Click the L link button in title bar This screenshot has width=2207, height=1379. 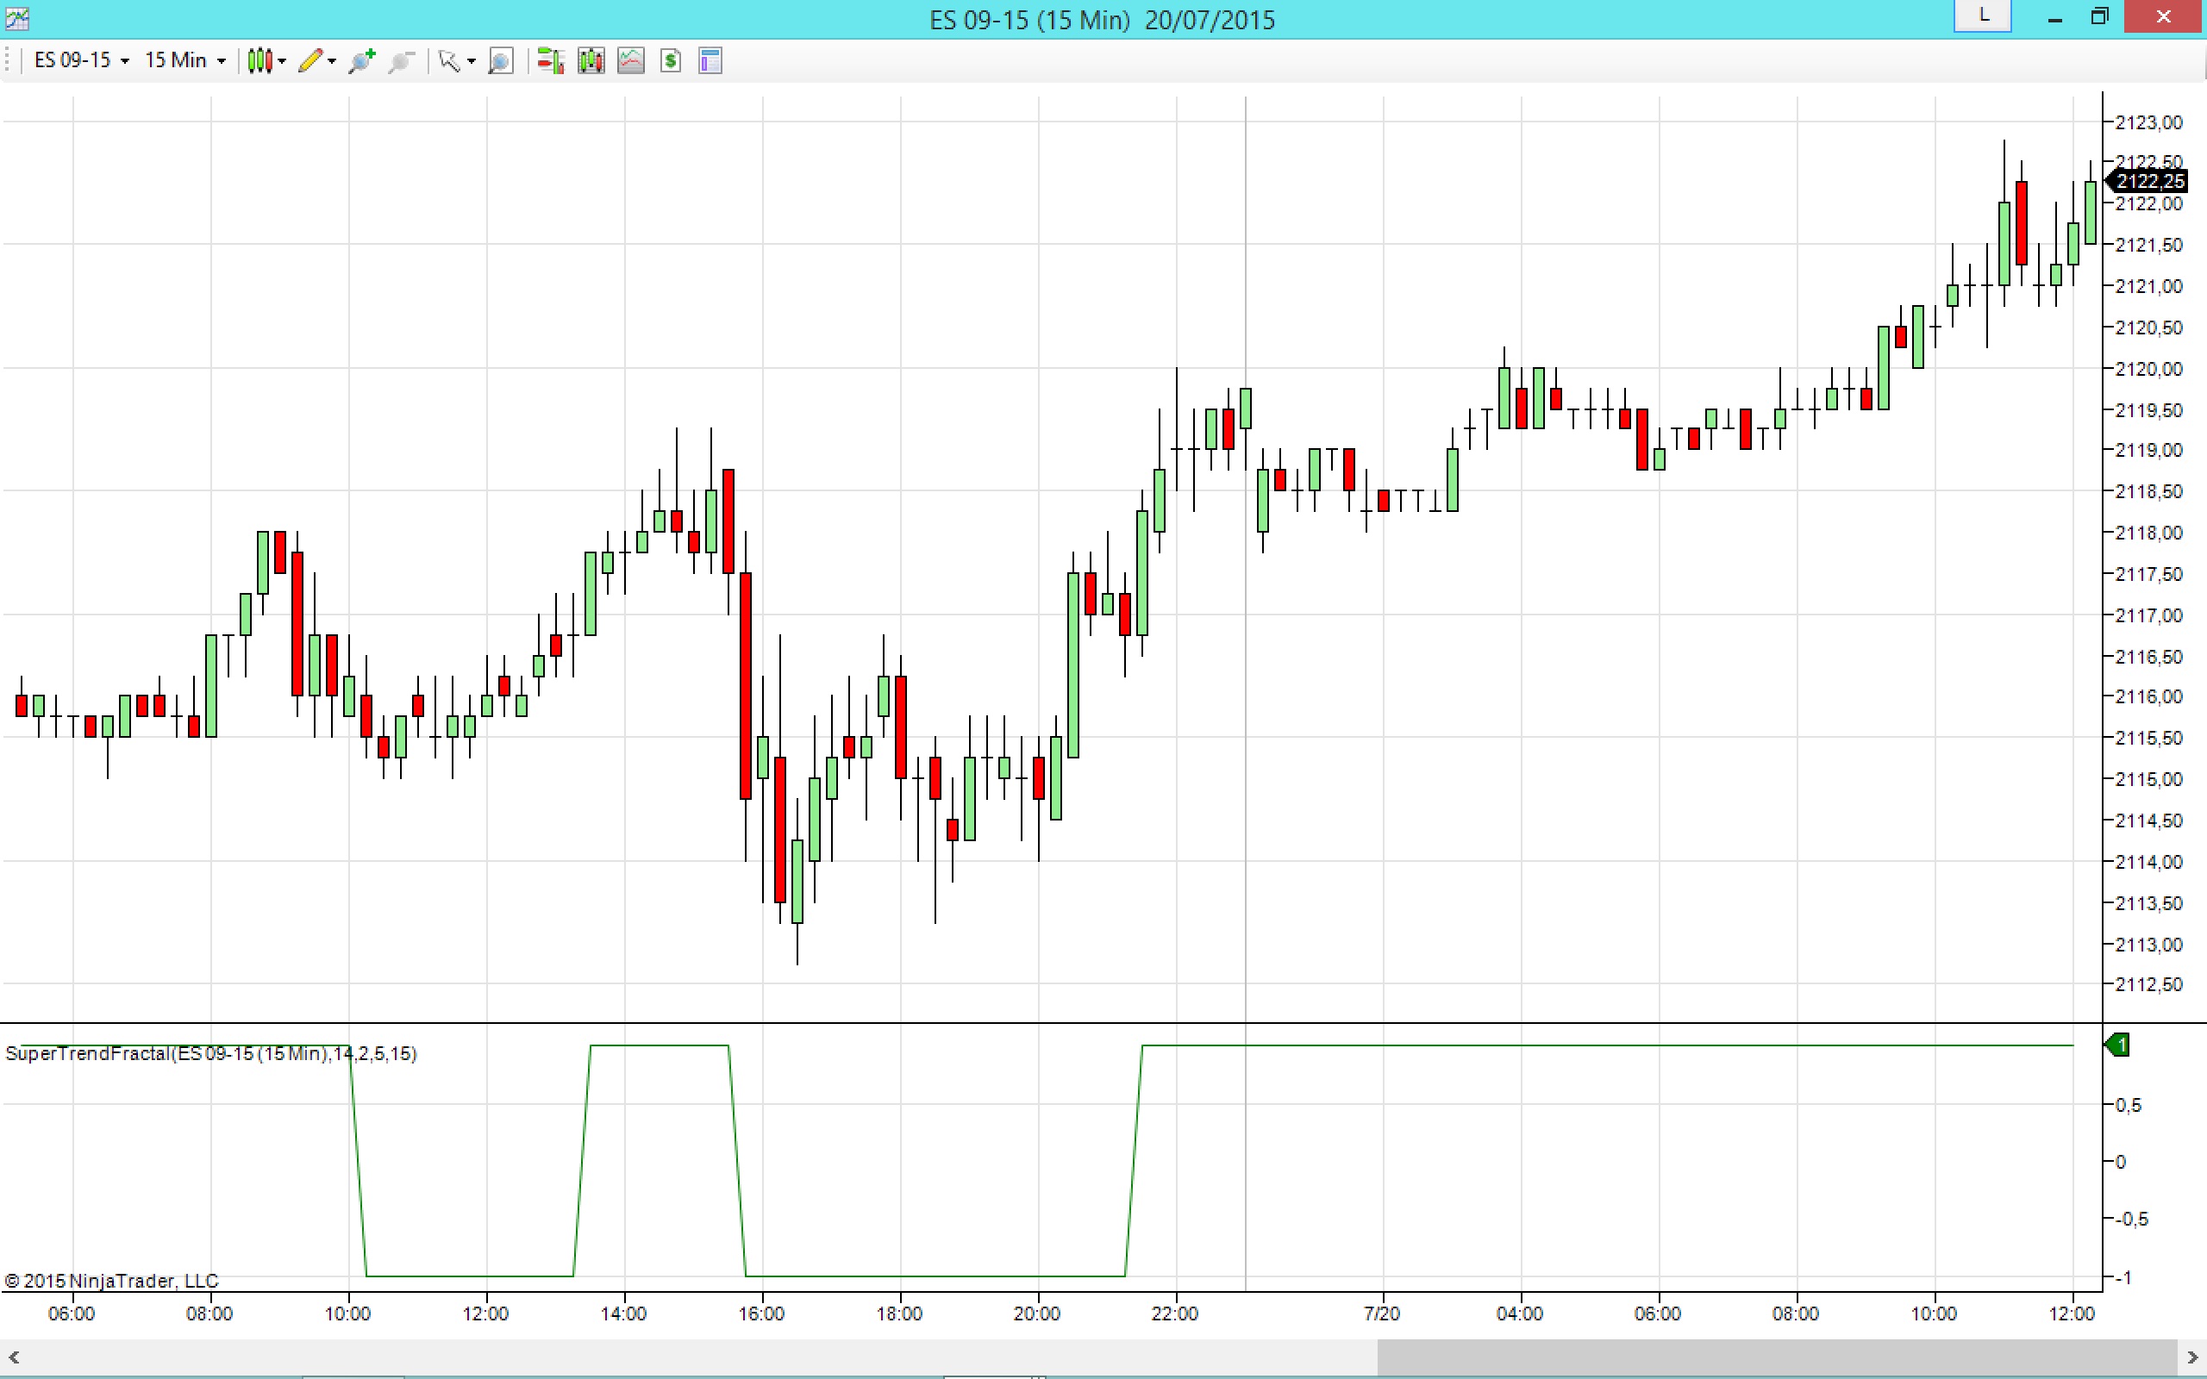pos(1983,16)
